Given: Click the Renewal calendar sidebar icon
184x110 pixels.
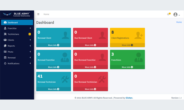Looking at the screenshot, I should pos(5,58).
